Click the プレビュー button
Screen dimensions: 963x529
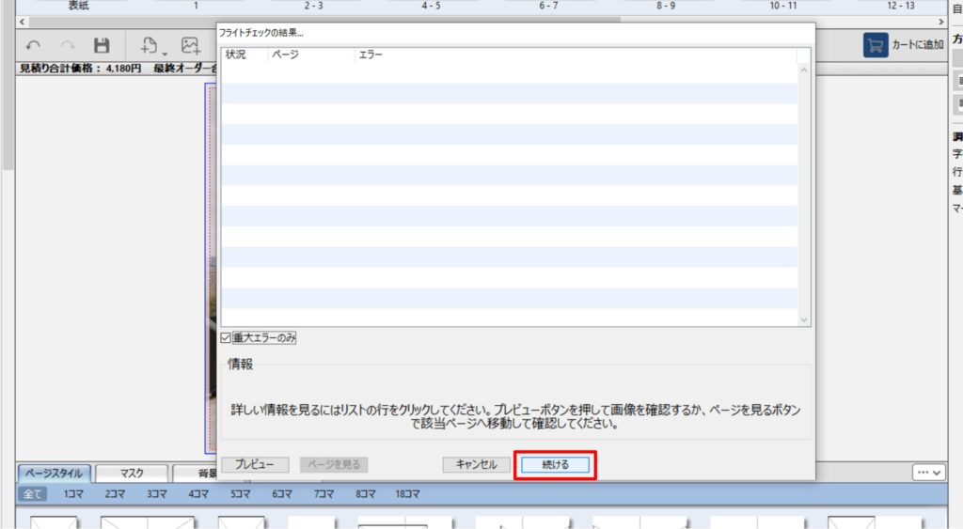(x=254, y=464)
